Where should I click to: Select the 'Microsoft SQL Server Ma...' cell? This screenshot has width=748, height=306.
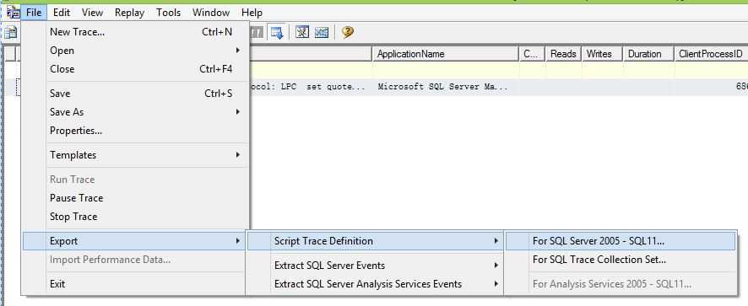click(x=445, y=87)
